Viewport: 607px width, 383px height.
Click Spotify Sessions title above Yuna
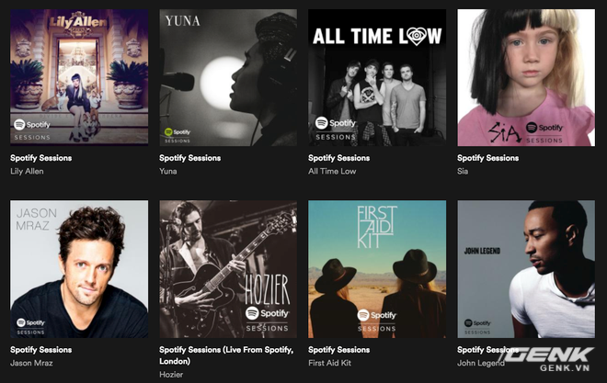[190, 158]
